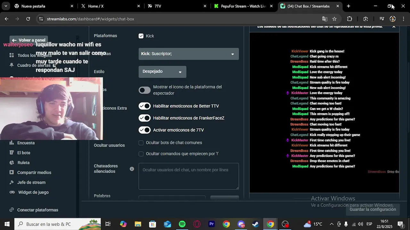Open the site information icon in address bar
Screen dimensions: 410x230
click(x=41, y=19)
